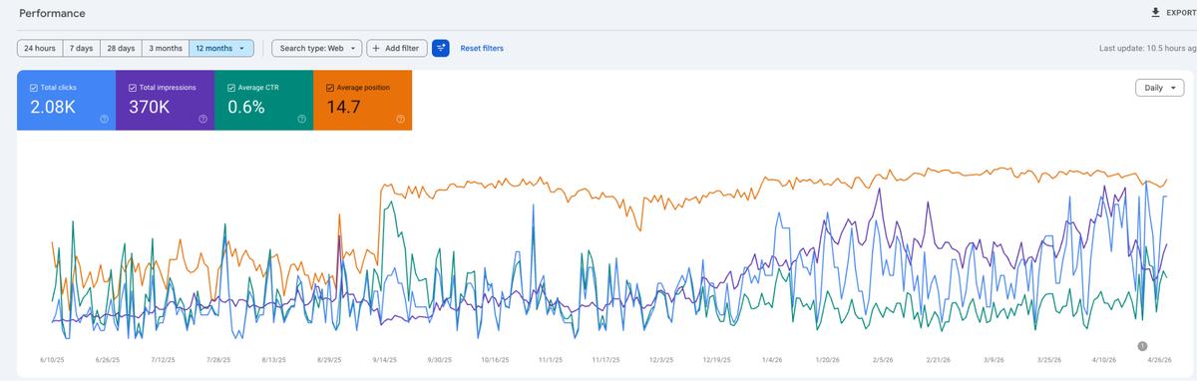Click the 1/4/26 axis date label

pos(771,359)
